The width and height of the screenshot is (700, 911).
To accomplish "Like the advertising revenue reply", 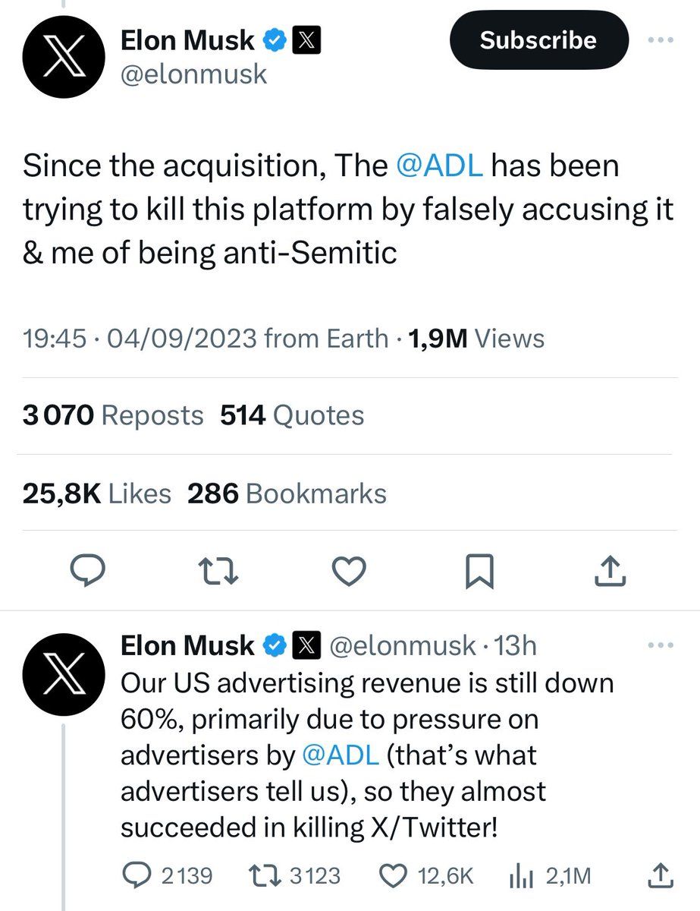I will (x=393, y=875).
